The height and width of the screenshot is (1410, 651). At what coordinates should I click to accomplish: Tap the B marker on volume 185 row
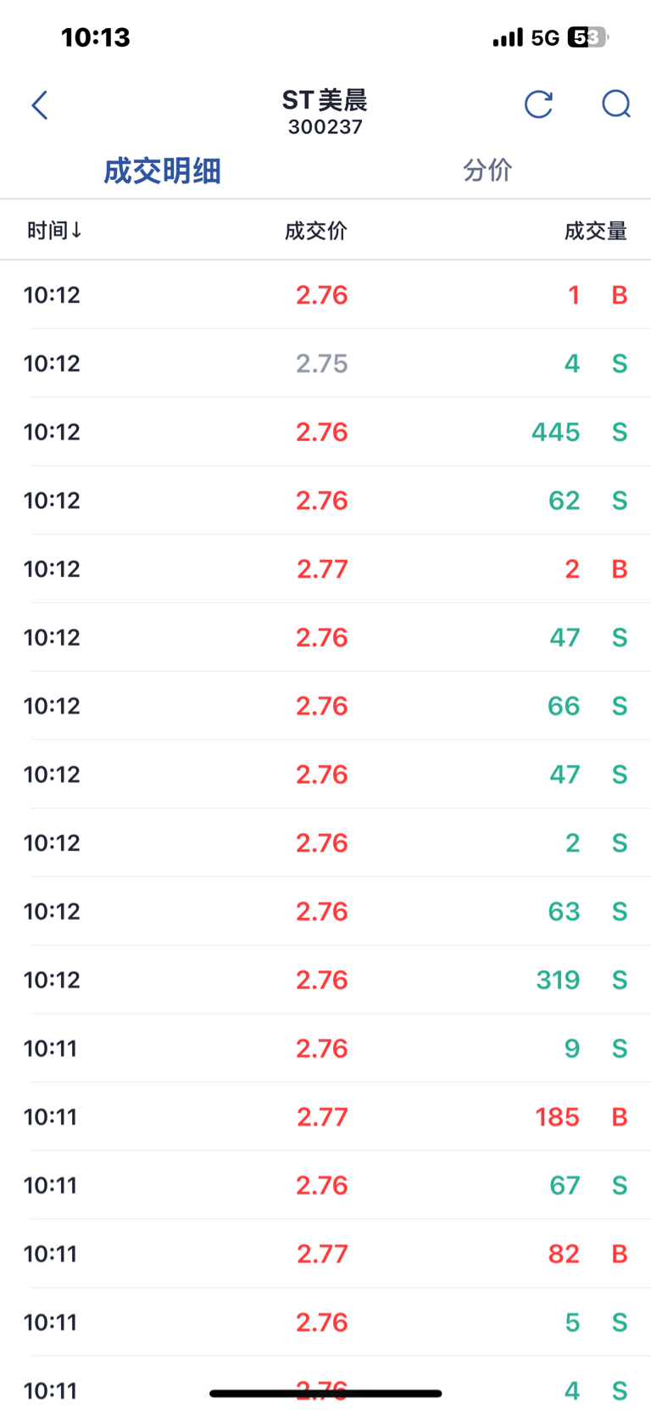coord(620,1116)
